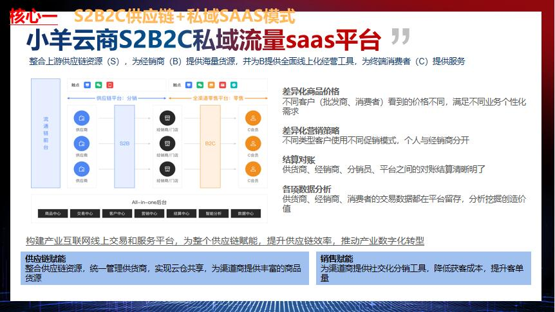Viewport: 555px width, 312px height.
Task: Click the green WeChat icon in left 触点 row
Action: tap(99, 84)
